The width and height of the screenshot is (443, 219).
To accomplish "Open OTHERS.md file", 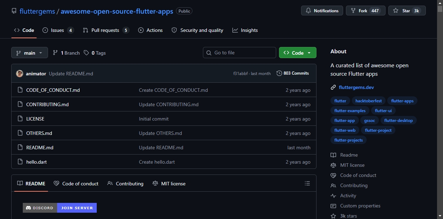I will click(39, 133).
